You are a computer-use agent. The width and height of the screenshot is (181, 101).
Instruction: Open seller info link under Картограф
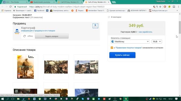[38, 31]
